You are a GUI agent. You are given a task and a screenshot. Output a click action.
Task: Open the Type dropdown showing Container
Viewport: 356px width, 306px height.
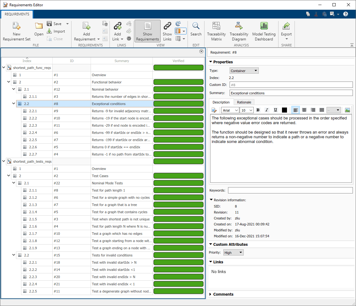point(244,71)
